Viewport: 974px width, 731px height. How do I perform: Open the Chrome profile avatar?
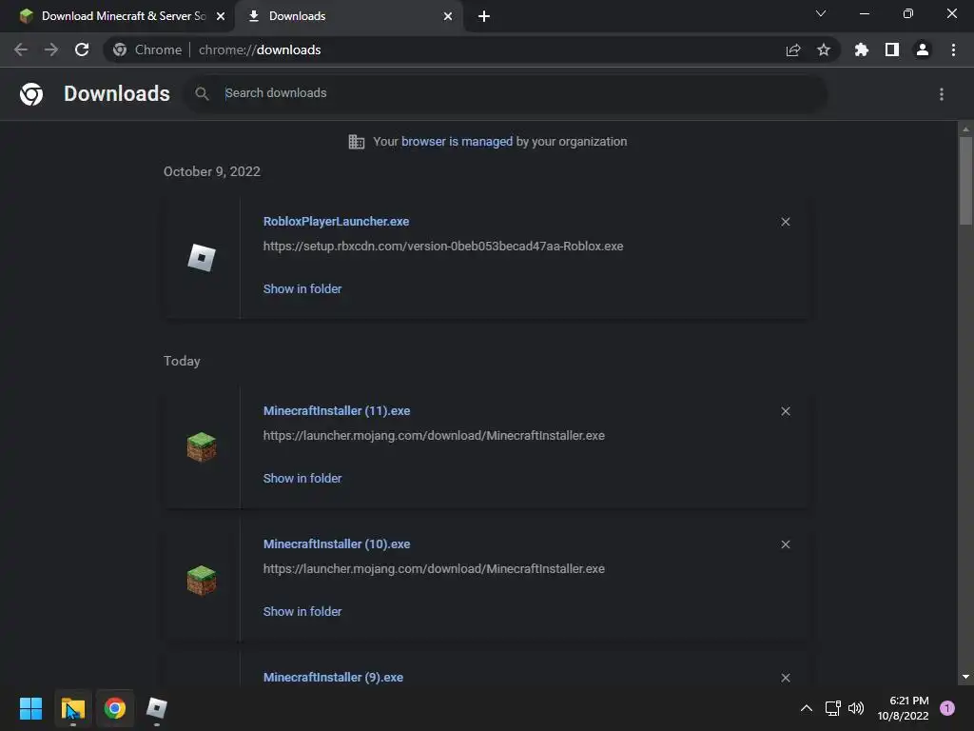pyautogui.click(x=923, y=49)
